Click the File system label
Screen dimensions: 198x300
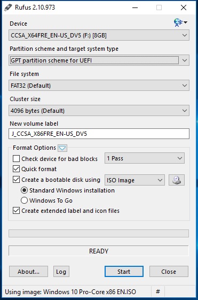pos(24,74)
